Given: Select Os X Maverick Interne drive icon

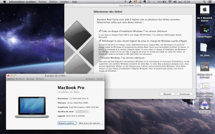Looking at the screenshot, I should click(x=205, y=10).
